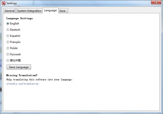The height and width of the screenshot is (114, 163).
Task: Switch to the General tab
Action: pyautogui.click(x=10, y=11)
